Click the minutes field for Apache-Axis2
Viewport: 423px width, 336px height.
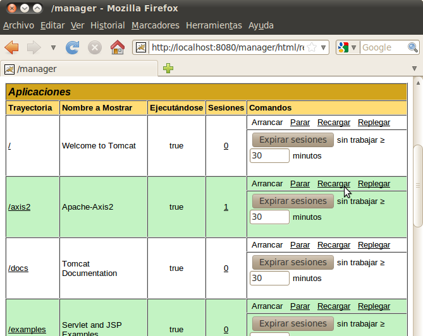pos(269,217)
